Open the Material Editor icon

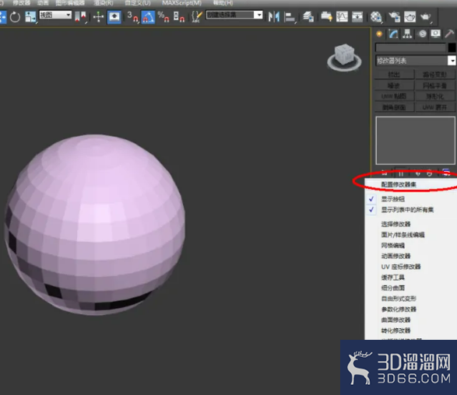click(376, 17)
